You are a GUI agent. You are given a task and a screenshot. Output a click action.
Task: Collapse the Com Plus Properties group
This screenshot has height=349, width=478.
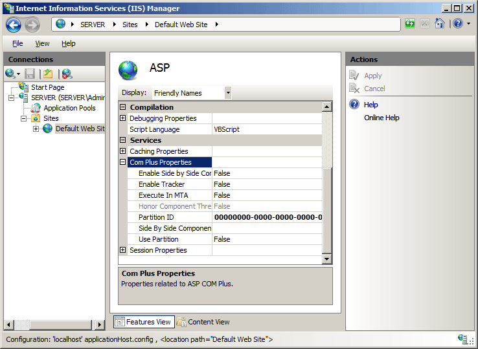click(123, 162)
